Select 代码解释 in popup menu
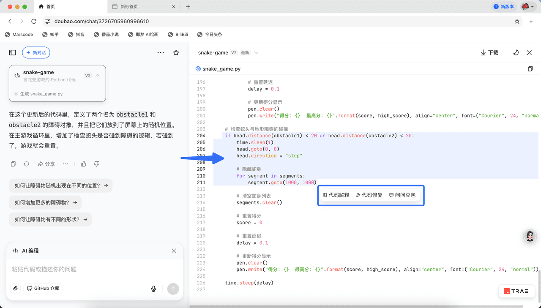This screenshot has width=541, height=308. pos(336,195)
